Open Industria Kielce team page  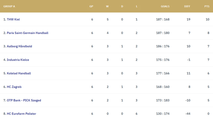pyautogui.click(x=18, y=60)
